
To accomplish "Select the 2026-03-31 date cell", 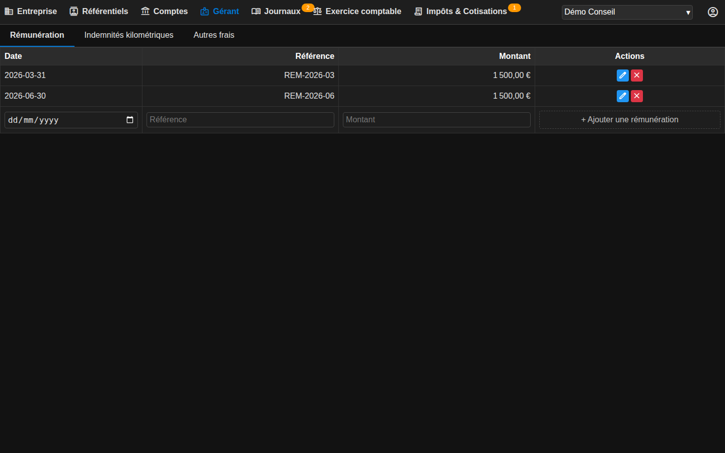I will 71,75.
